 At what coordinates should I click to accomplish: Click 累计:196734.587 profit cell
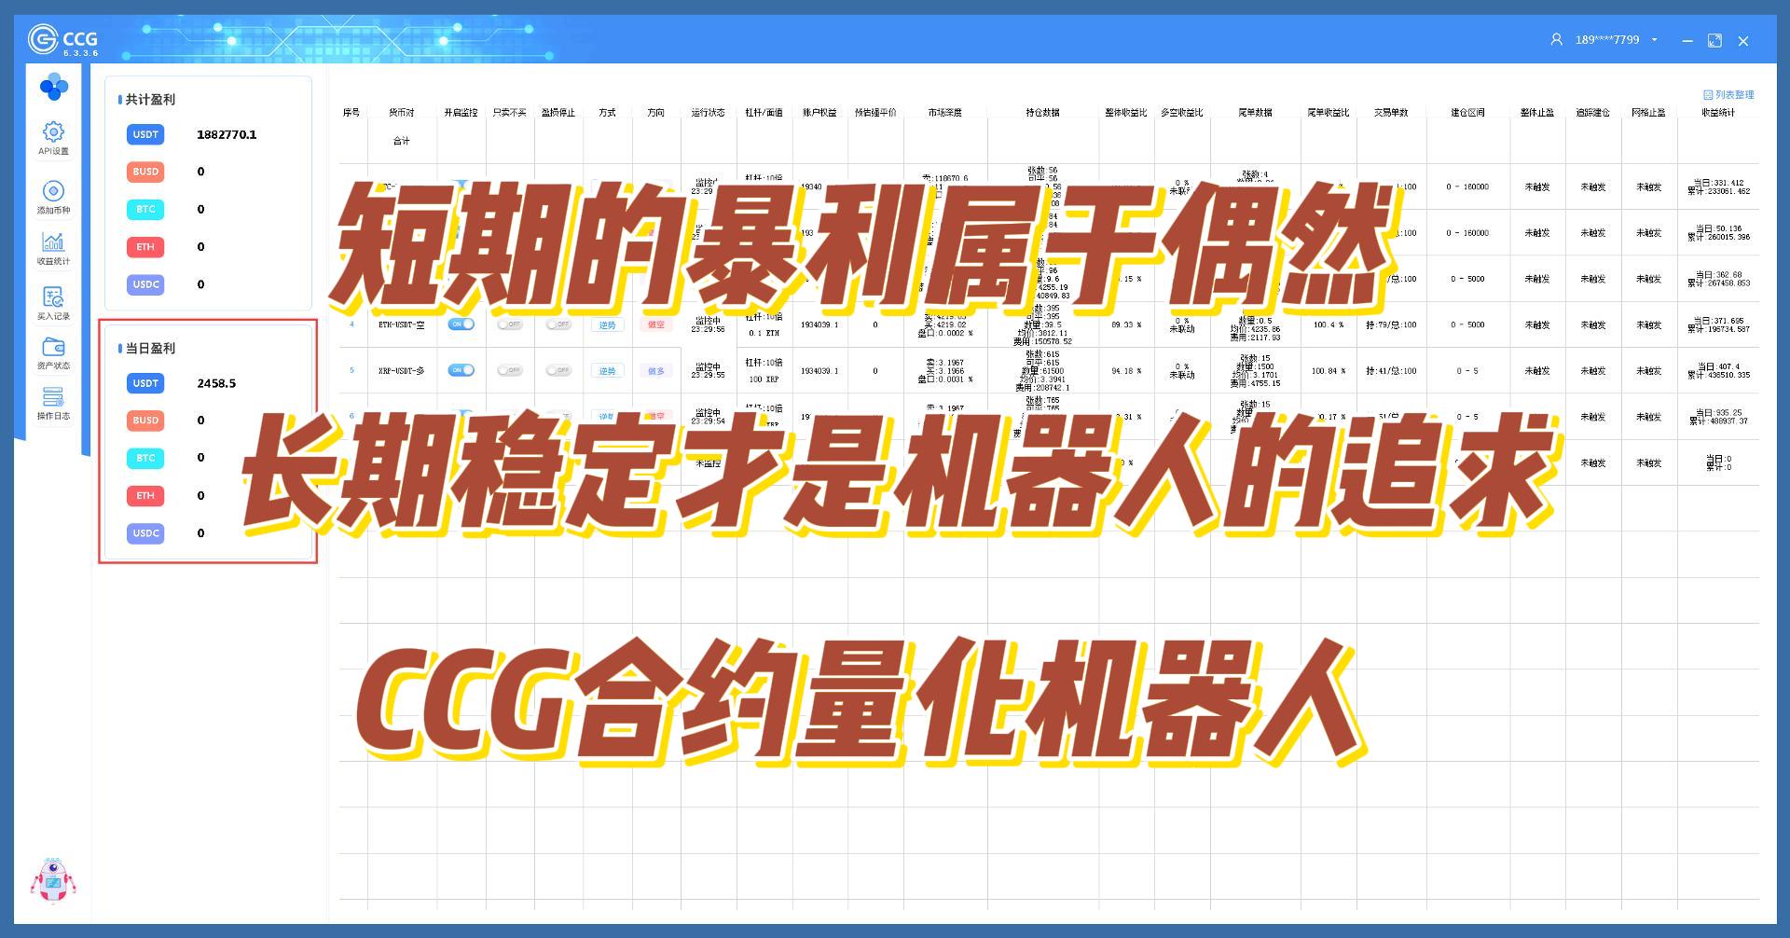(1718, 329)
